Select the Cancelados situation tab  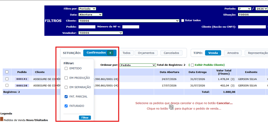click(171, 53)
